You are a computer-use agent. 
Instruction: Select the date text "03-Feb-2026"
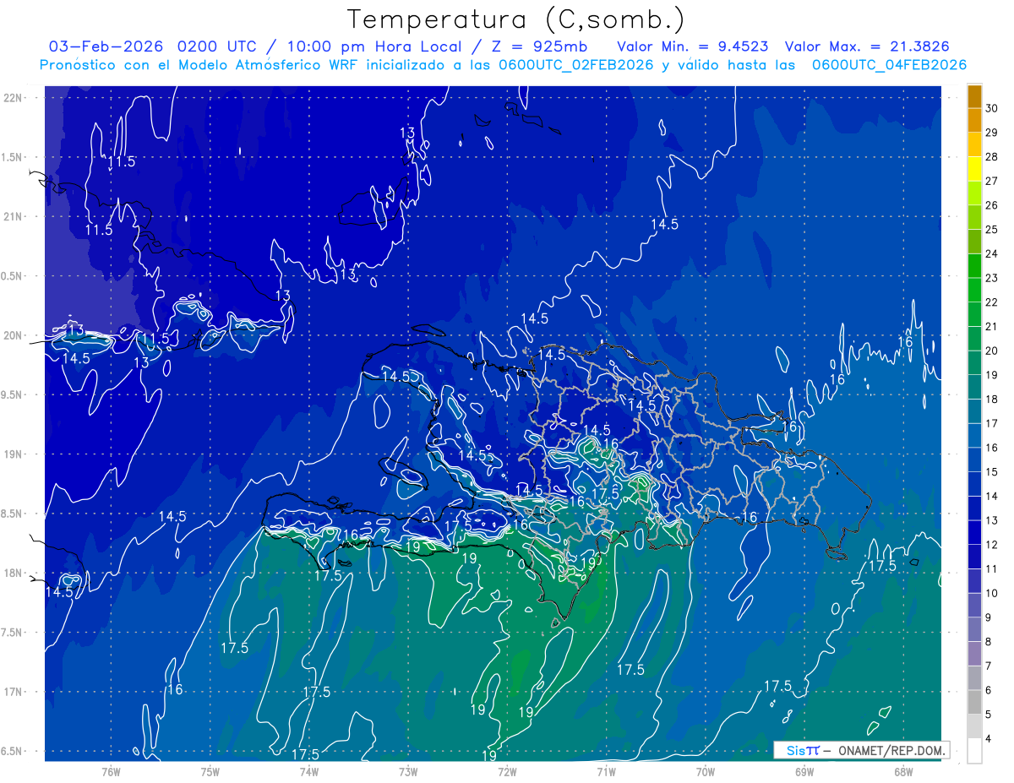pyautogui.click(x=107, y=46)
